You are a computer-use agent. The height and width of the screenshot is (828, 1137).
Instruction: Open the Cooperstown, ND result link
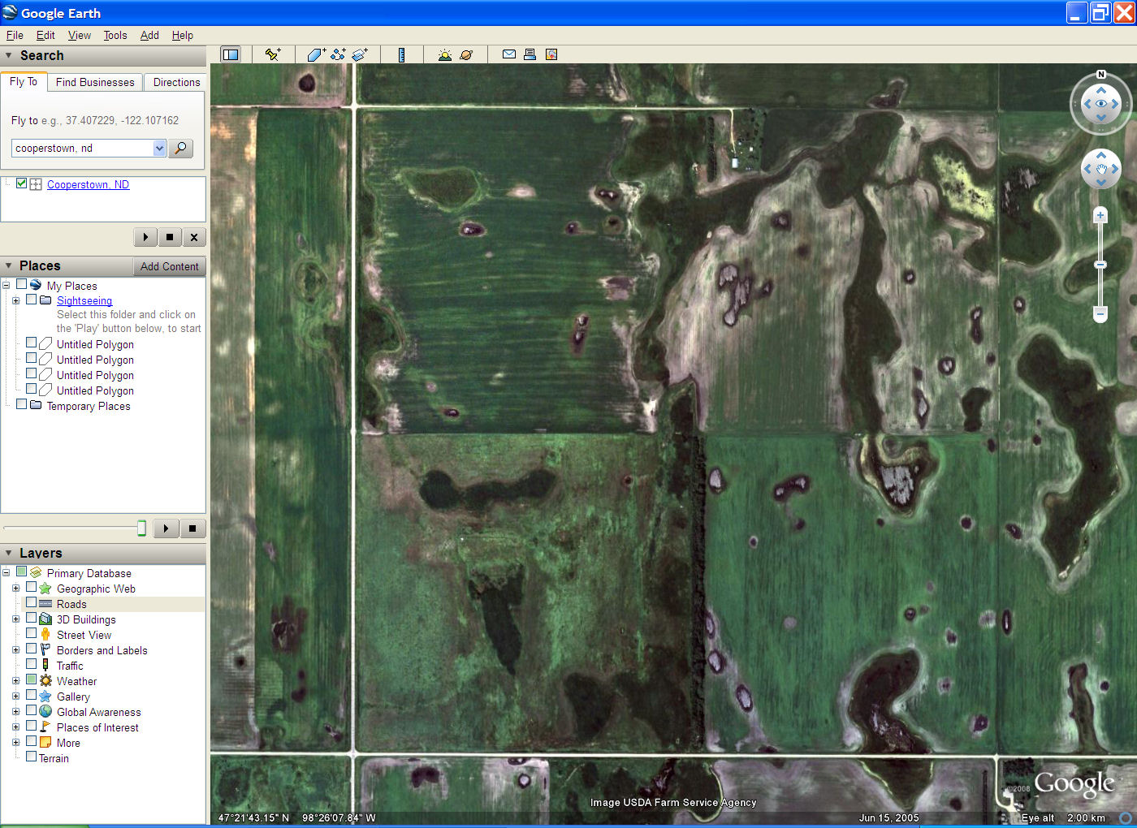88,184
